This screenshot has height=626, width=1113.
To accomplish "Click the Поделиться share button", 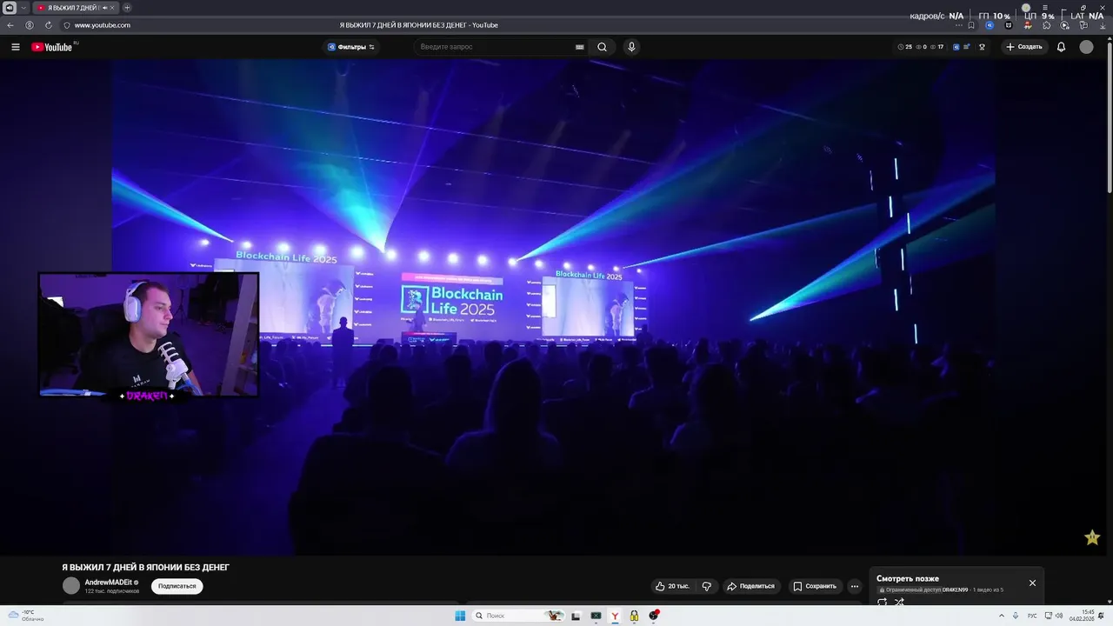I will pos(750,586).
